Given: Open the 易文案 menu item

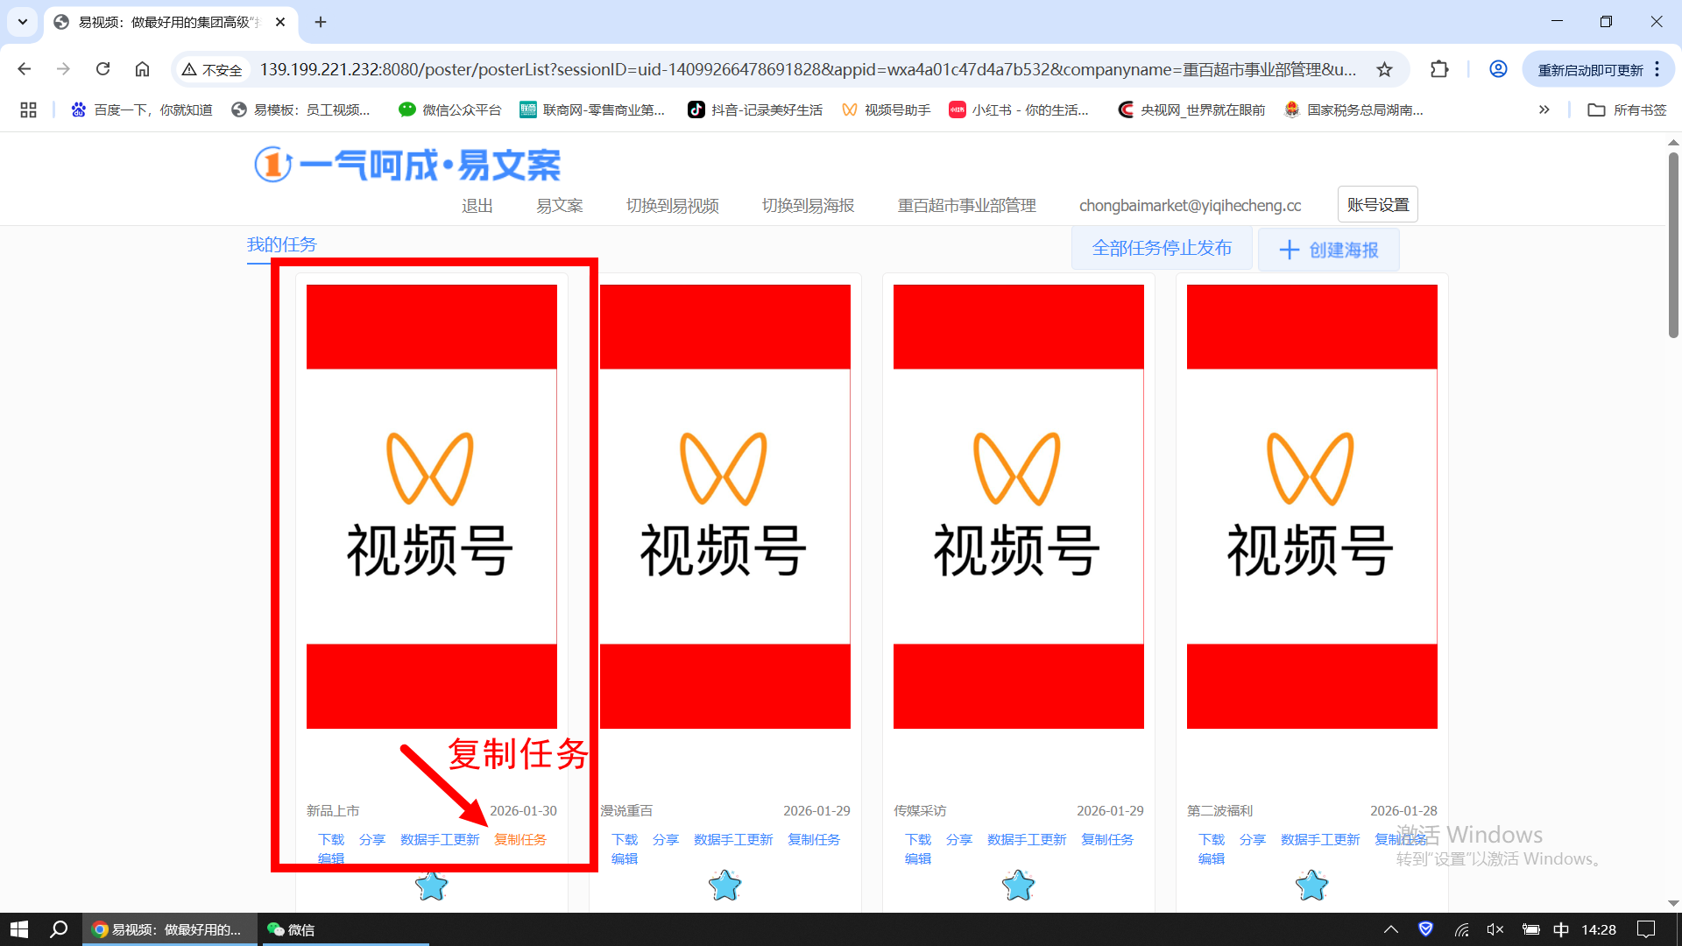Looking at the screenshot, I should (x=560, y=205).
